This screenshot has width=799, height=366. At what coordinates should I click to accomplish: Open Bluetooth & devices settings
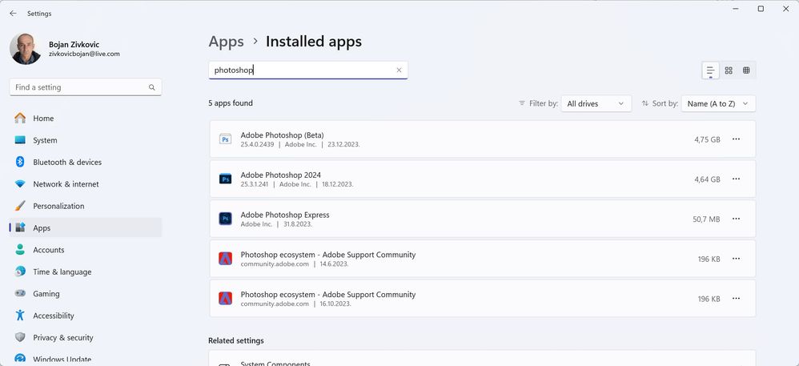[86, 162]
